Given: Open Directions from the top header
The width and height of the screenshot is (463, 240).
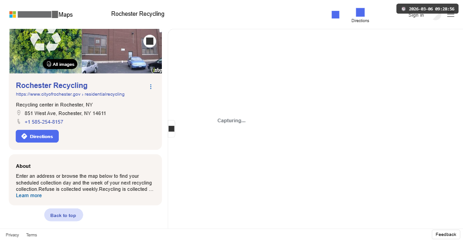Looking at the screenshot, I should point(360,15).
